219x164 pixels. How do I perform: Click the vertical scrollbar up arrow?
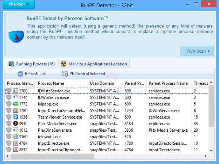click(211, 83)
